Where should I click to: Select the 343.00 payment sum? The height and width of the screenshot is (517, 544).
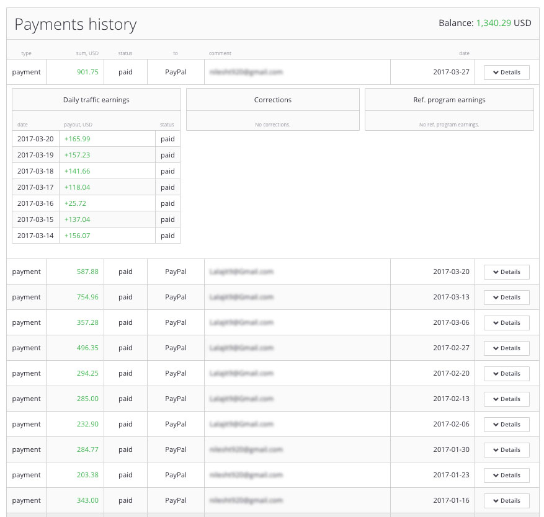[x=87, y=500]
